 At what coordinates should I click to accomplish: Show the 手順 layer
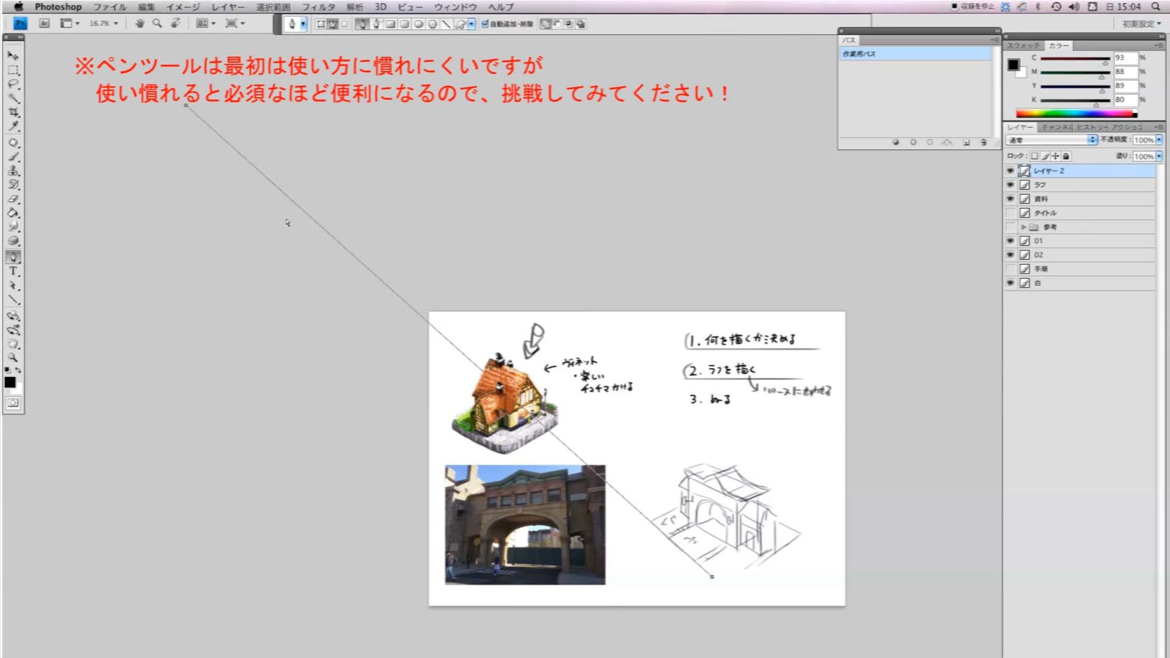click(1010, 269)
